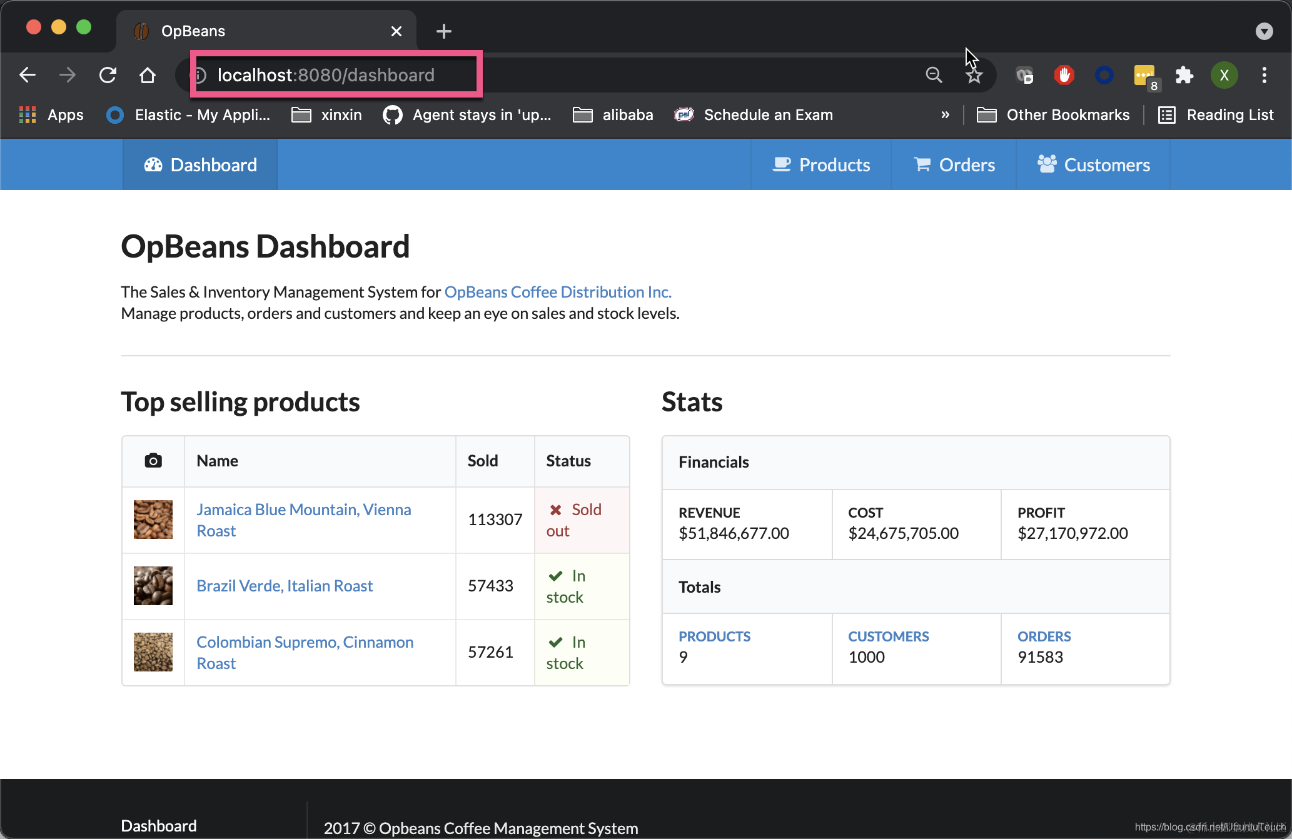Image resolution: width=1292 pixels, height=839 pixels.
Task: Open the Extensions puzzle icon
Action: point(1184,76)
